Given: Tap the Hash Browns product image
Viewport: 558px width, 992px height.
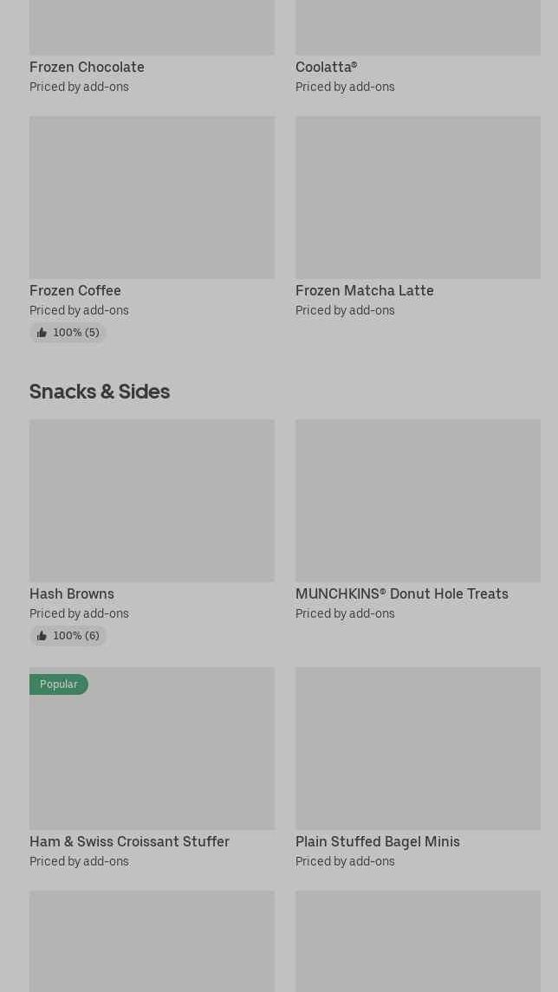Looking at the screenshot, I should point(152,501).
